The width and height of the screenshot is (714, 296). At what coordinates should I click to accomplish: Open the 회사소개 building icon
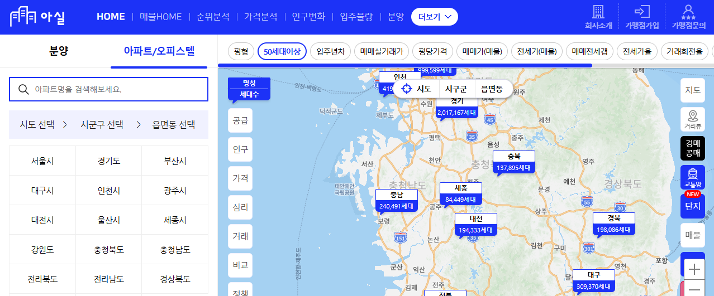click(x=598, y=12)
